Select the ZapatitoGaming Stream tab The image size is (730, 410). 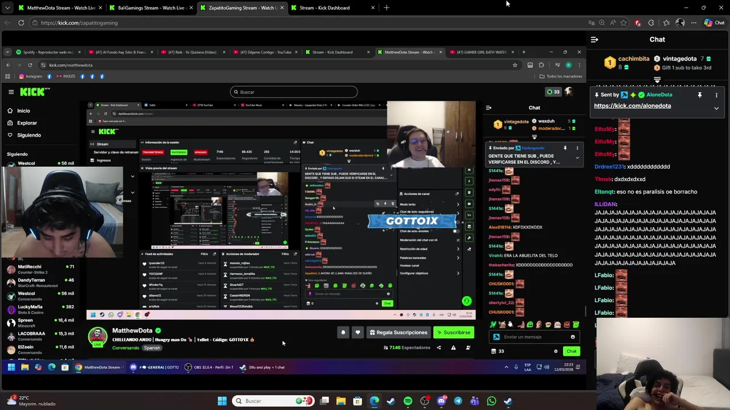click(x=242, y=8)
